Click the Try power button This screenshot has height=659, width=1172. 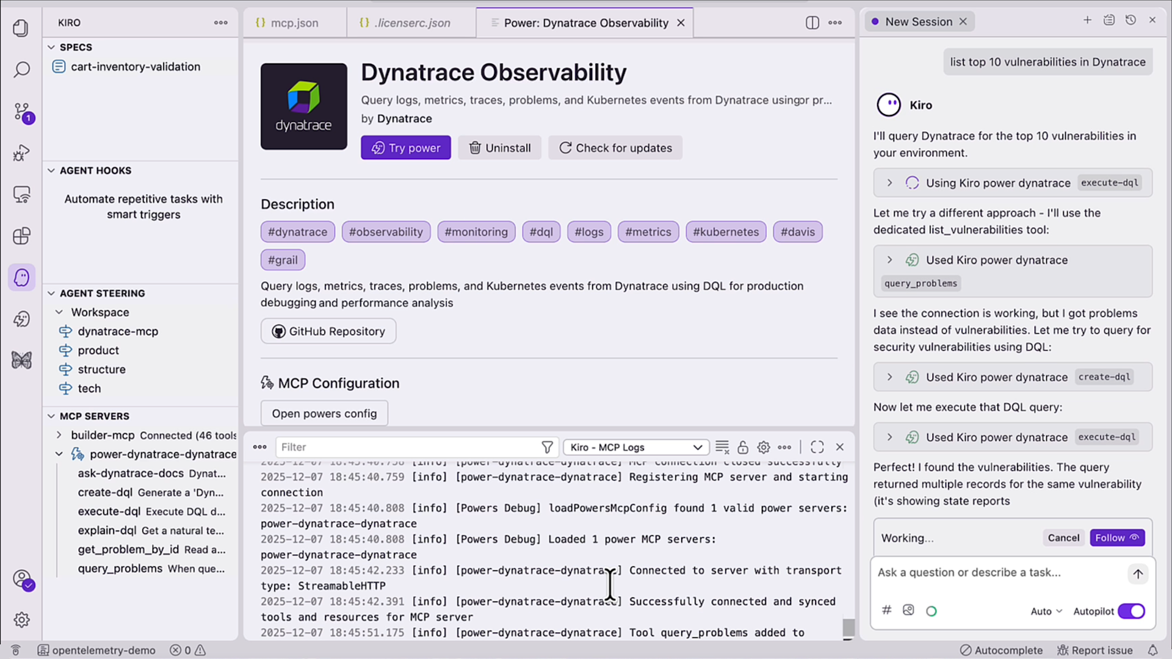405,148
